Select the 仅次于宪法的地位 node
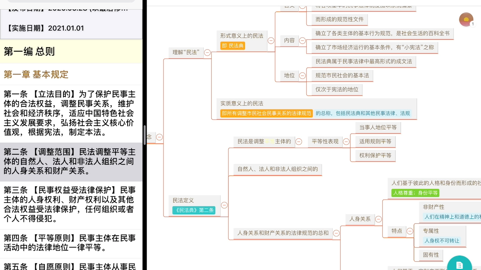The width and height of the screenshot is (481, 270). click(x=337, y=89)
